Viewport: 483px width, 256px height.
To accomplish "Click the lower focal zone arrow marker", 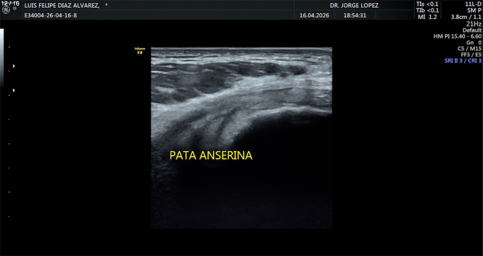I will [x=14, y=90].
